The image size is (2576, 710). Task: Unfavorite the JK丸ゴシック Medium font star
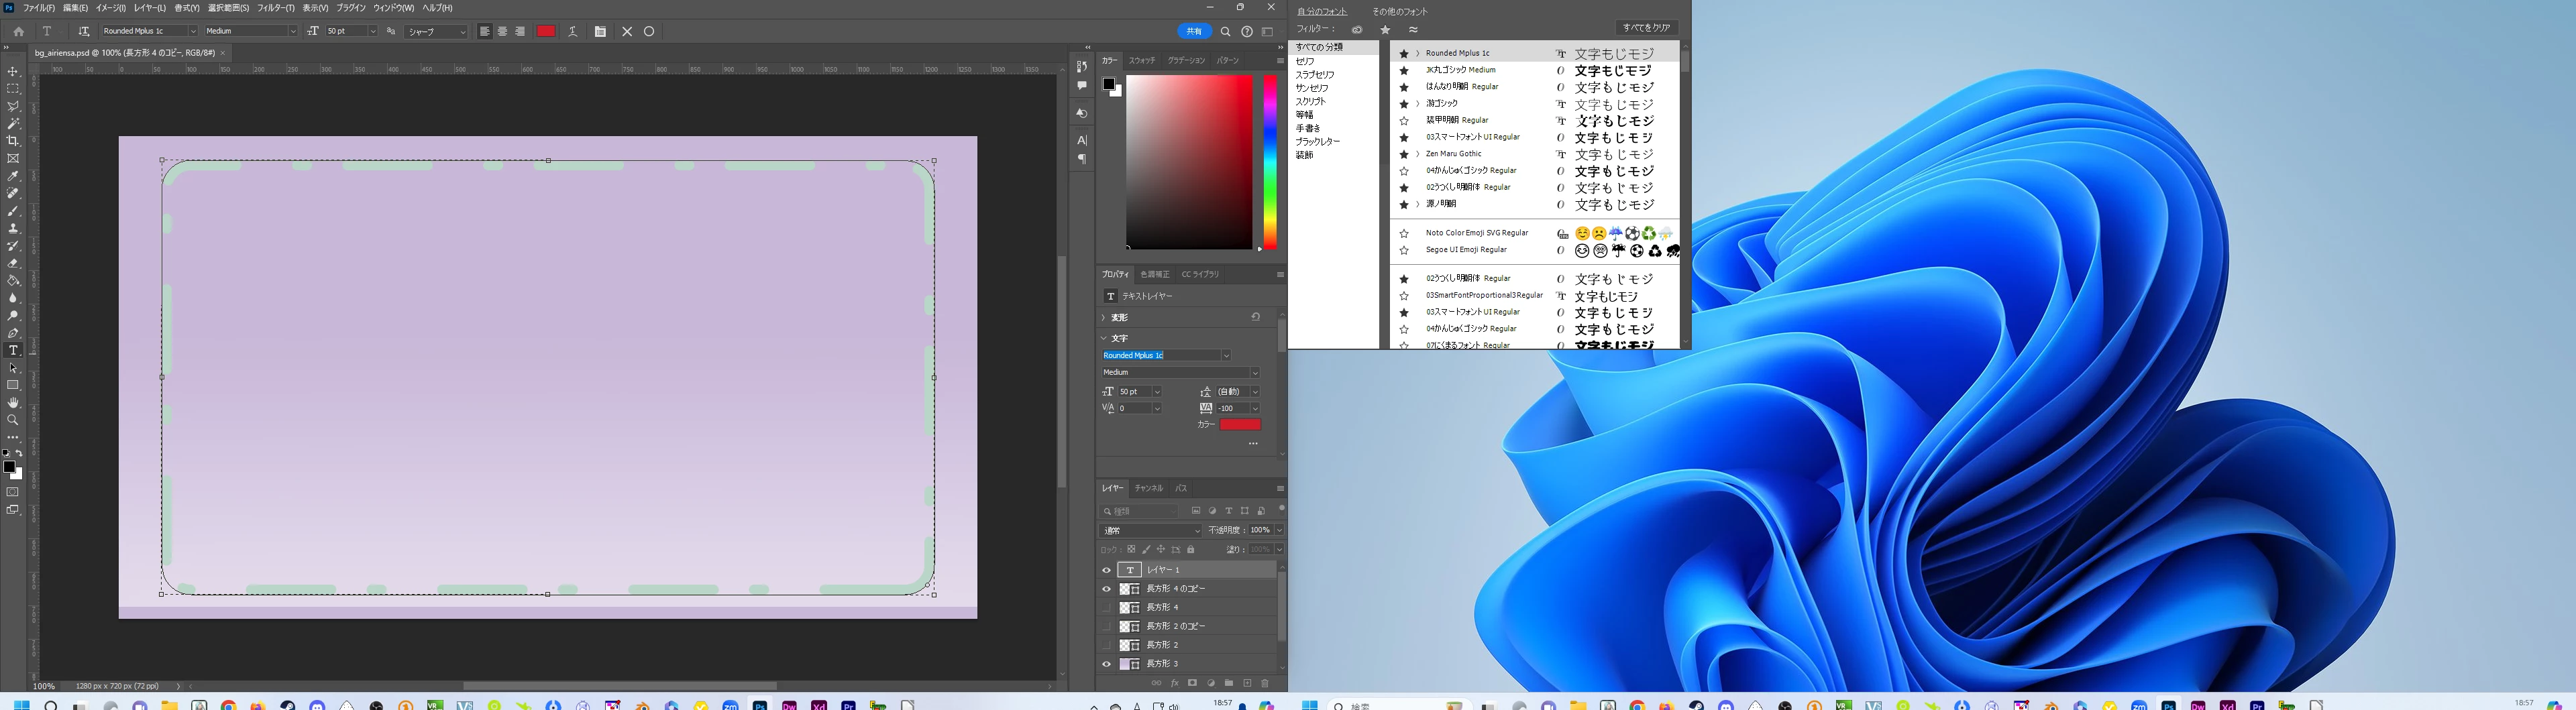1404,71
